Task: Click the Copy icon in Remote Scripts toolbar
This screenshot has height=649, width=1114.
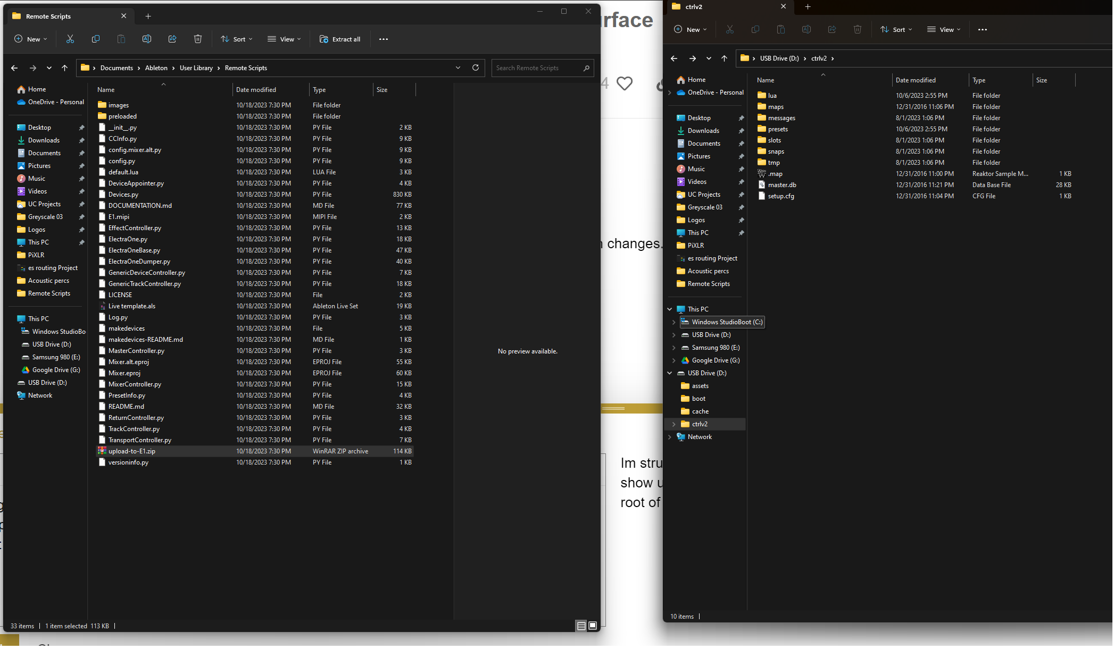Action: click(x=96, y=39)
